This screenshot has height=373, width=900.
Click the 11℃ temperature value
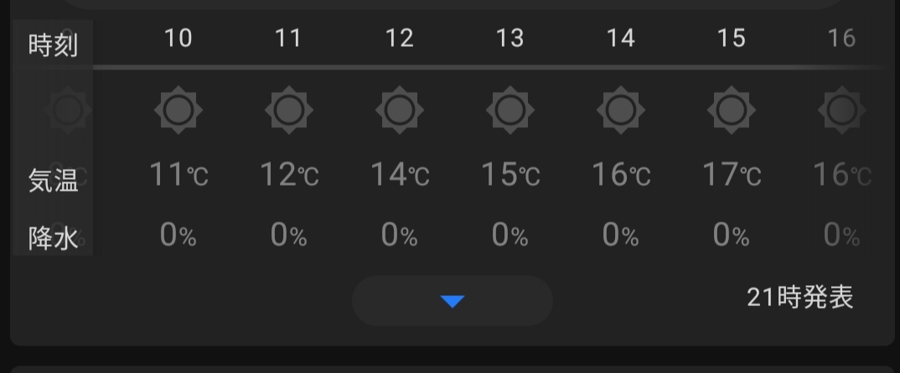click(x=178, y=175)
